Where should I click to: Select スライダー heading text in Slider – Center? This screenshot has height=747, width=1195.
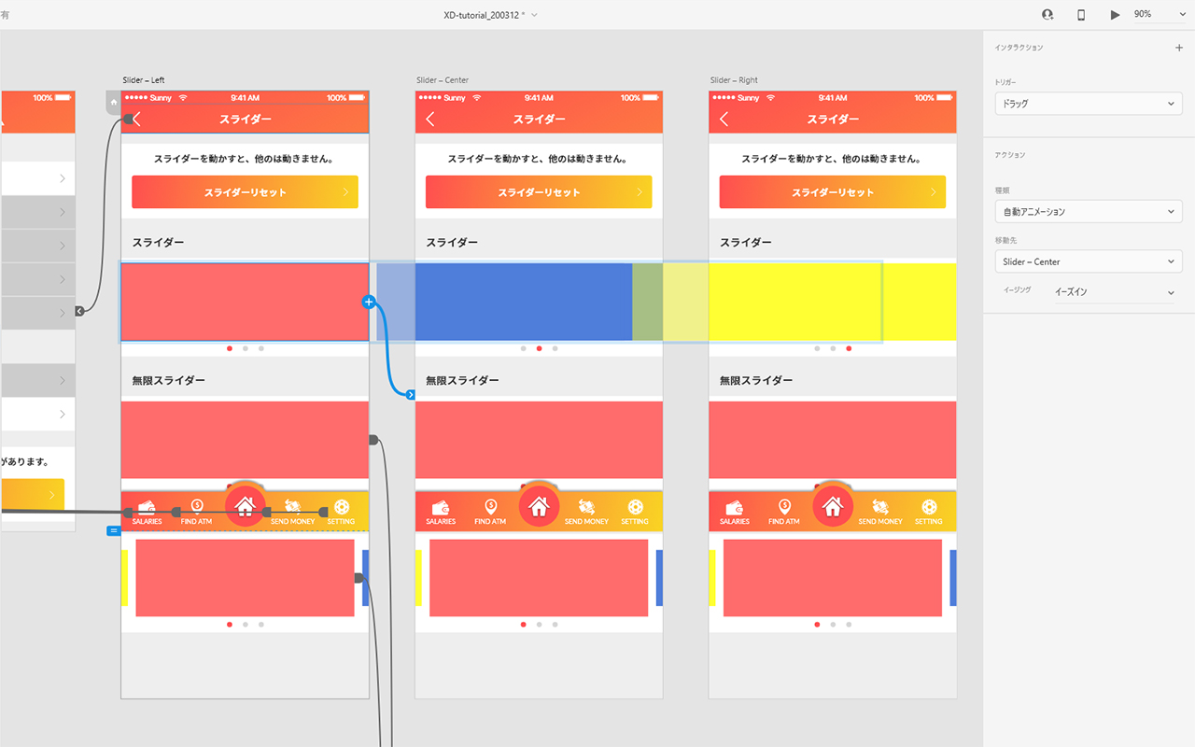click(452, 243)
